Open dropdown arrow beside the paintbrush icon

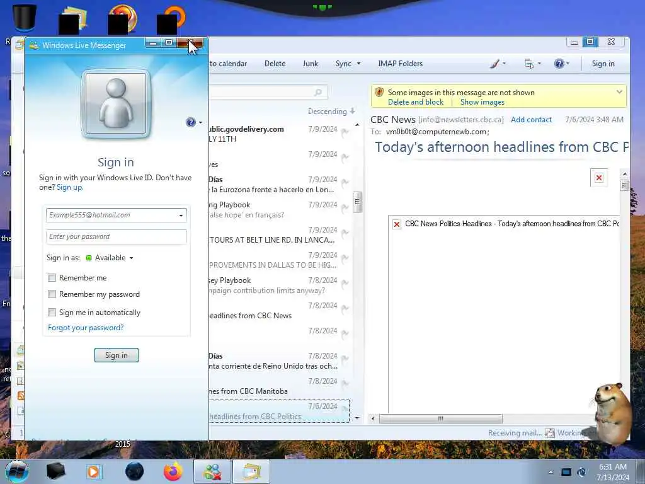tap(504, 64)
